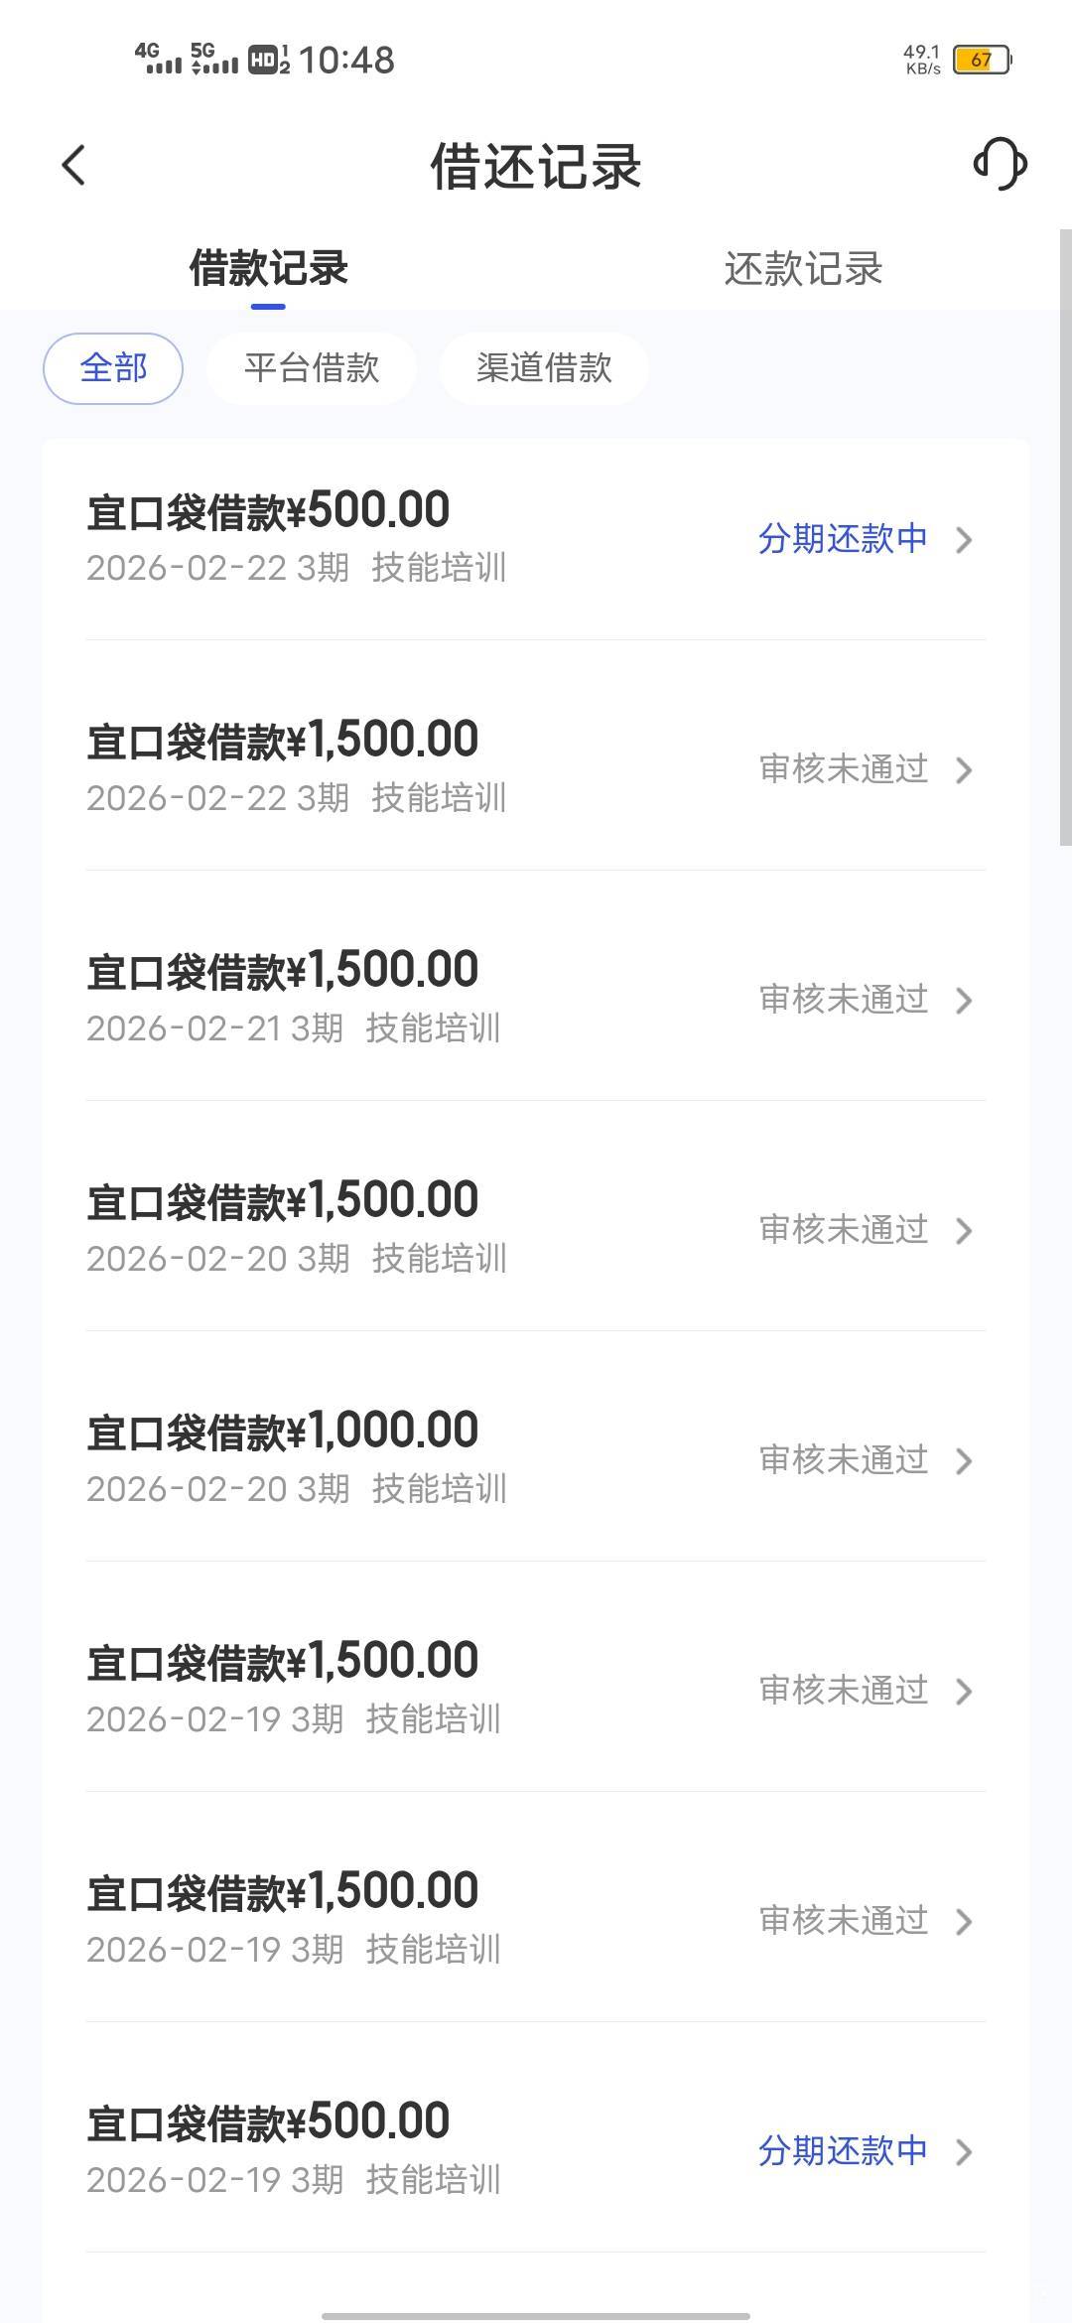Open 分期还款中 status of top loan
The width and height of the screenshot is (1072, 2323).
(843, 539)
